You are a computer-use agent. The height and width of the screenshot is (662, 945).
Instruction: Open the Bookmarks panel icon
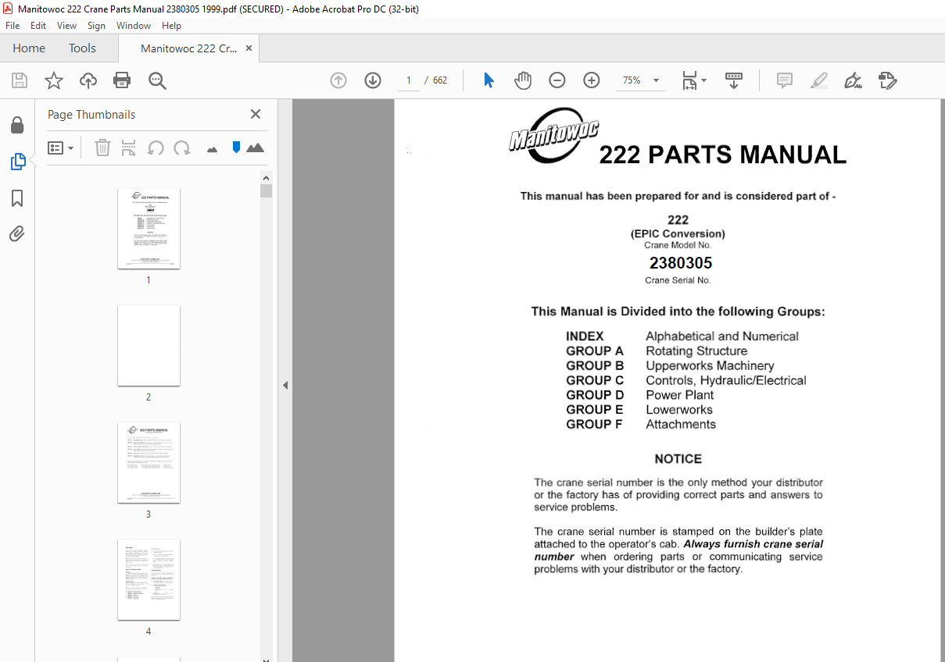(17, 198)
